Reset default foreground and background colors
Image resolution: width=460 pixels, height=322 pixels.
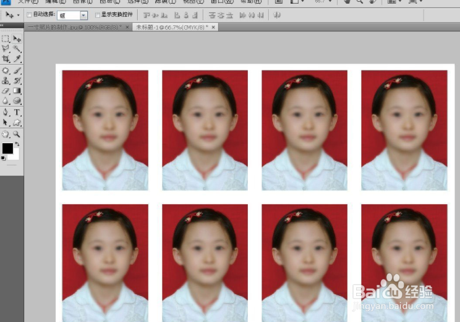pyautogui.click(x=3, y=159)
